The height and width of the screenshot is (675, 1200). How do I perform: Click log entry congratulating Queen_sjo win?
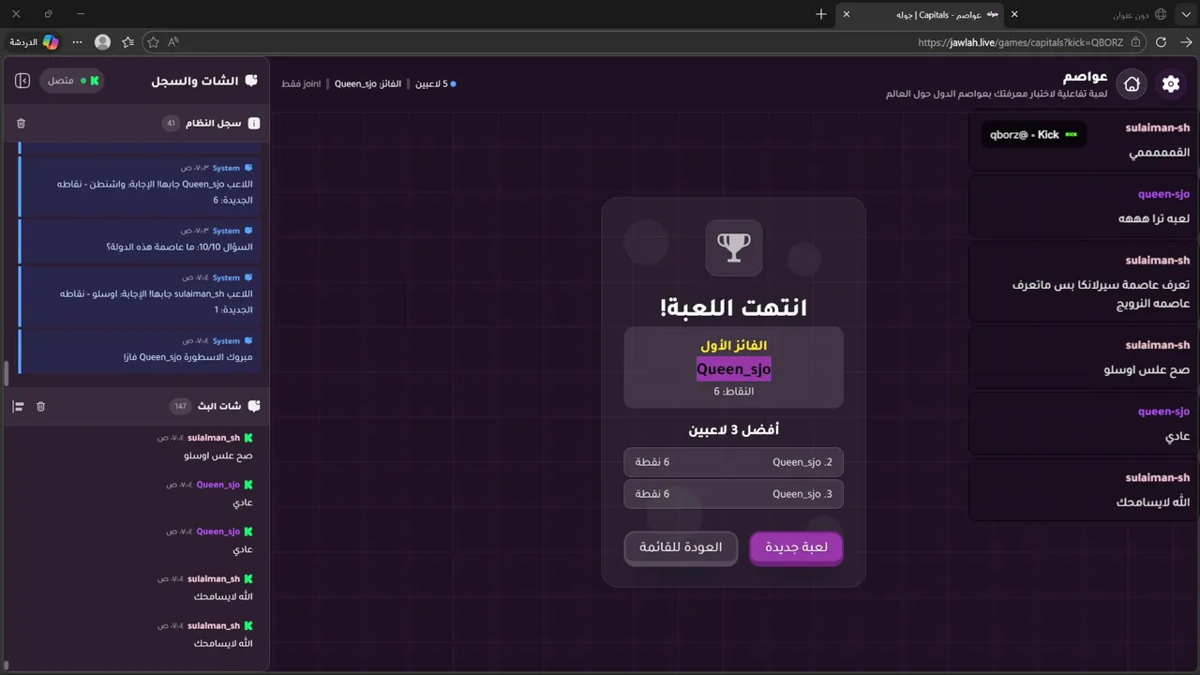[139, 350]
